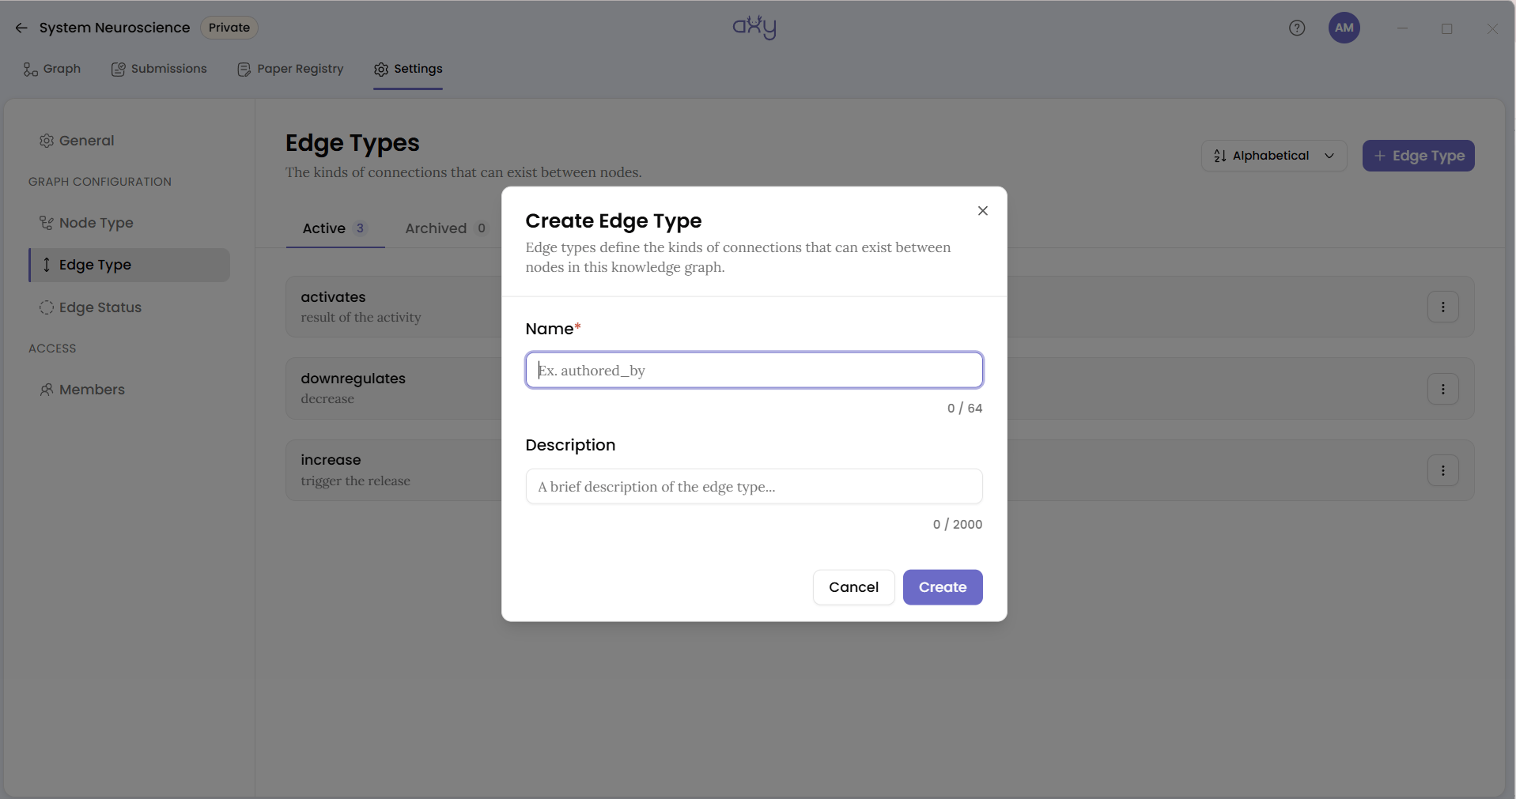Open options menu for activates edge type

(x=1443, y=307)
